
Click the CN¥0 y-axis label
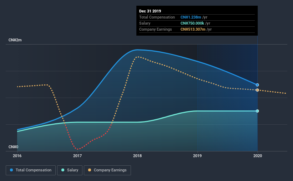tap(14, 147)
